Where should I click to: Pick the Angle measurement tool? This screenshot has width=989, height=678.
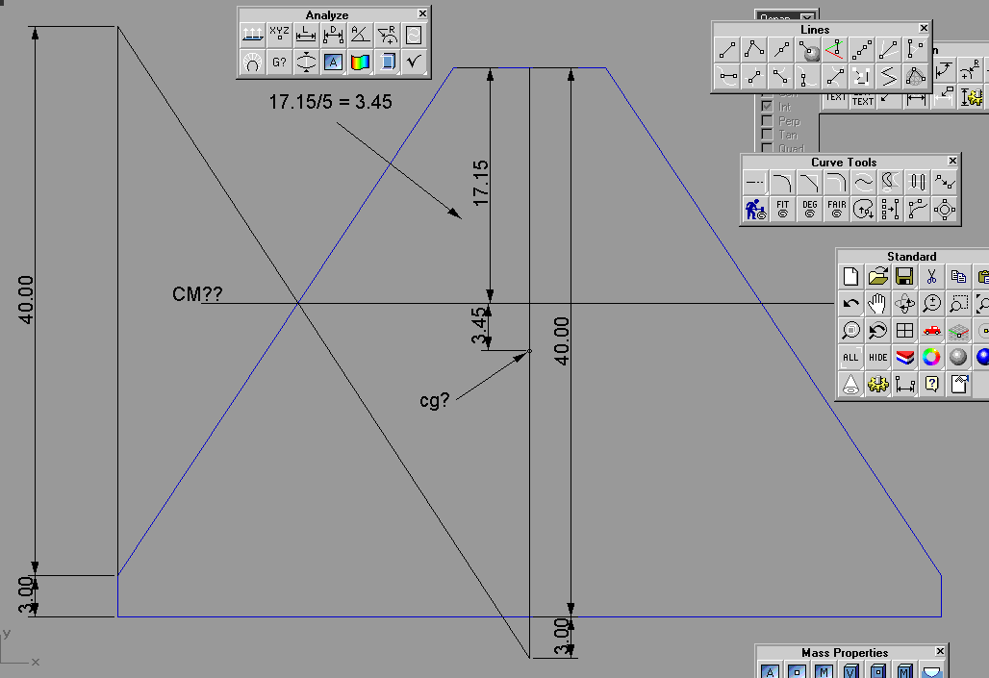[360, 36]
